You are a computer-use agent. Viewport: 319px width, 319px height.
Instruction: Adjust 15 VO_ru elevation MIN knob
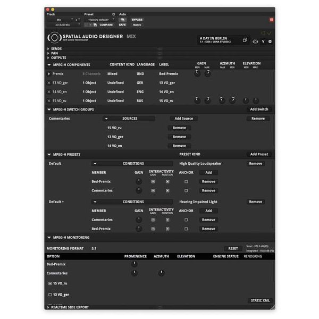point(246,100)
